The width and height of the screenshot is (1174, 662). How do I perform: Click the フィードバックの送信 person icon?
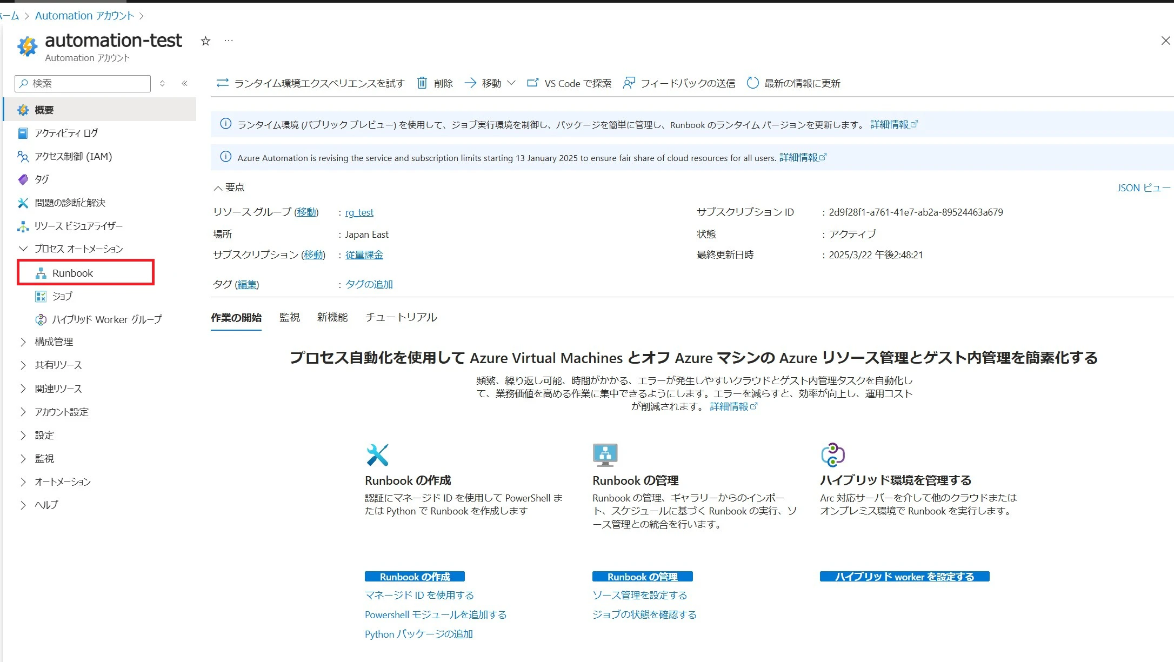pos(629,83)
